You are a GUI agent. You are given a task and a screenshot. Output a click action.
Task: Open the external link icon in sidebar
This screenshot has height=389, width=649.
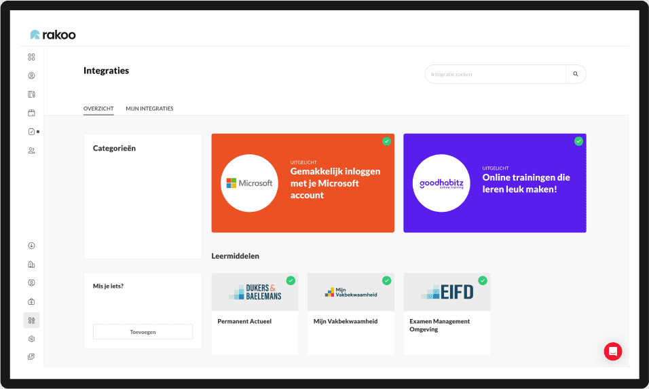[x=31, y=356]
